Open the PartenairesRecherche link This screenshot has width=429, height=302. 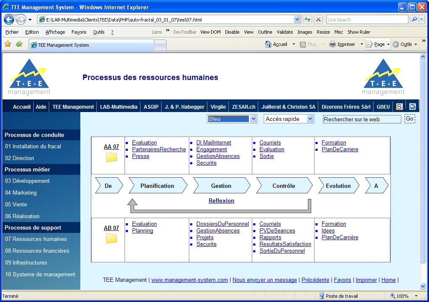coord(159,150)
